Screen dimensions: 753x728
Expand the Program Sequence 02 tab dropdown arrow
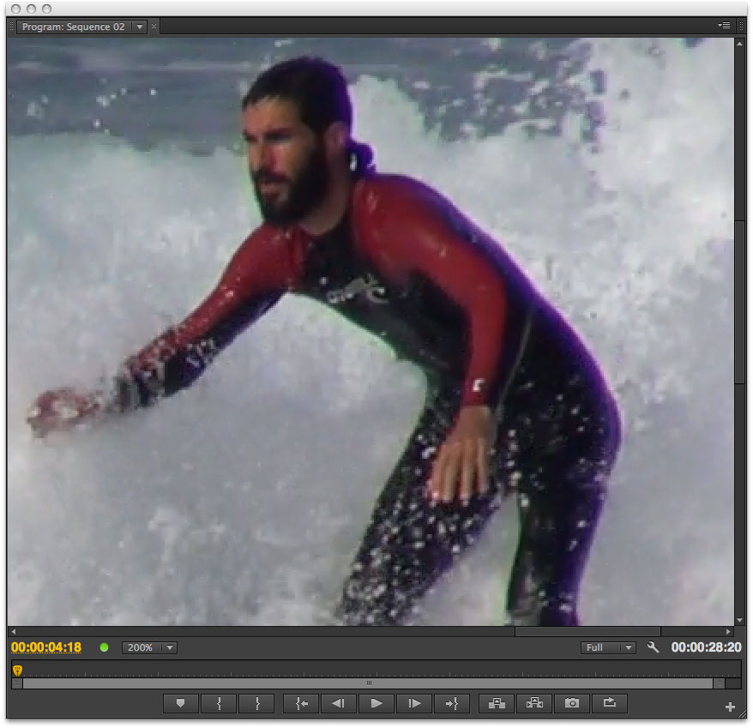pyautogui.click(x=140, y=27)
